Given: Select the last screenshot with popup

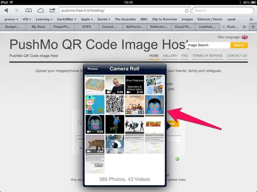Looking at the screenshot, I should pos(95,164).
